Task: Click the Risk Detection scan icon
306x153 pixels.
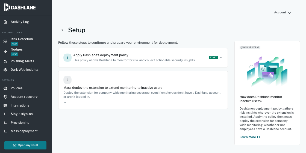Action: (x=5, y=41)
